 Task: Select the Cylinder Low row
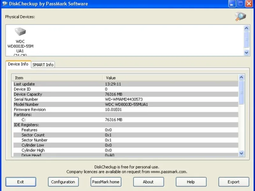(x=126, y=145)
